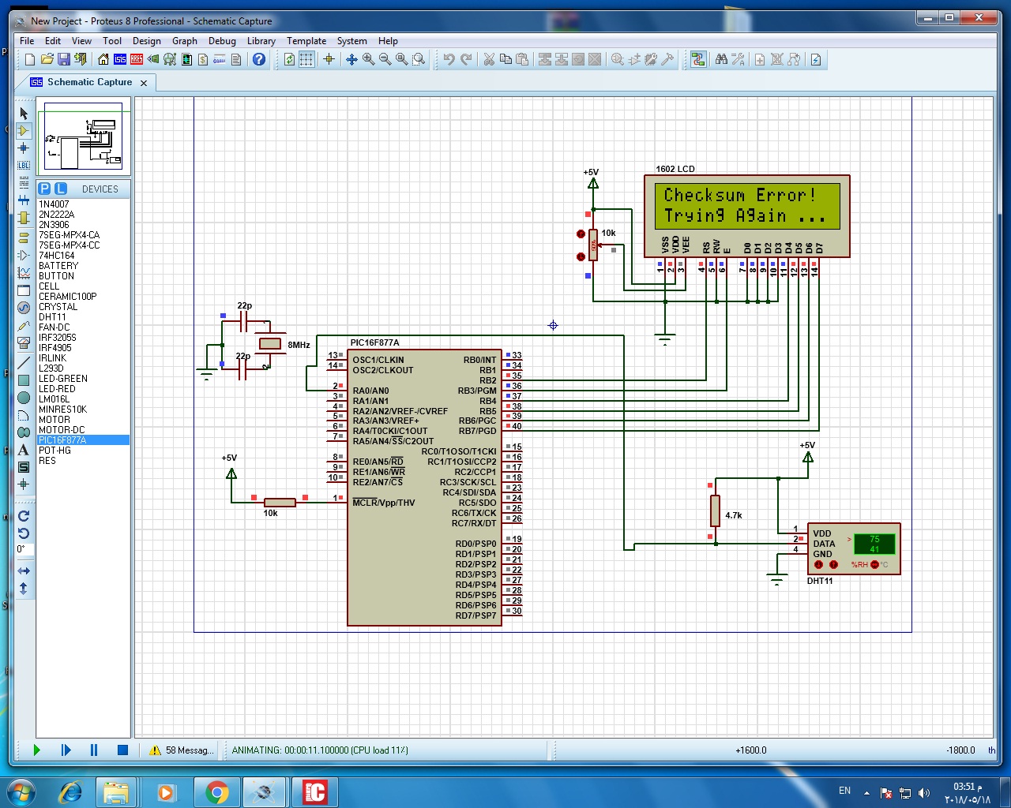Image resolution: width=1011 pixels, height=808 pixels.
Task: Open the Template menu
Action: pyautogui.click(x=306, y=41)
